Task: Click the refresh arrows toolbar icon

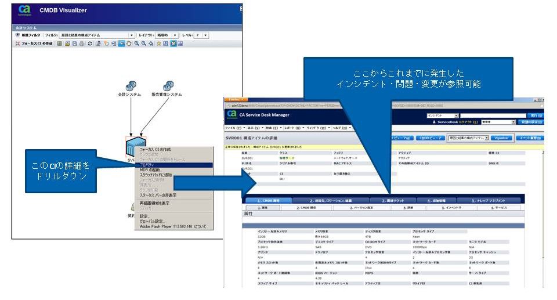Action: [90, 44]
